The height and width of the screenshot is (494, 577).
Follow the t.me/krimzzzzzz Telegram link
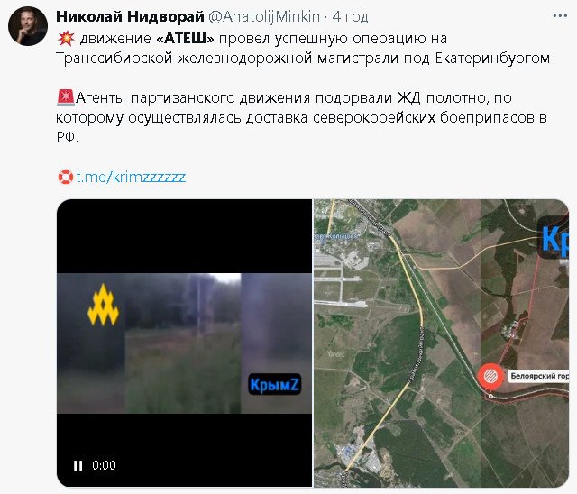(x=131, y=177)
